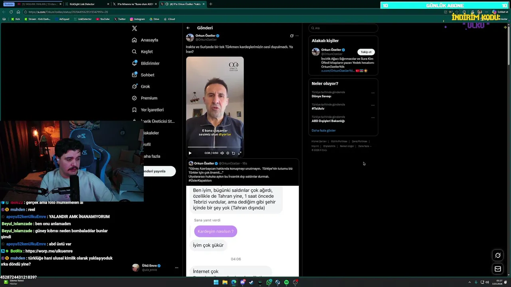Click the X logo in sidebar
The image size is (511, 287).
point(135,28)
